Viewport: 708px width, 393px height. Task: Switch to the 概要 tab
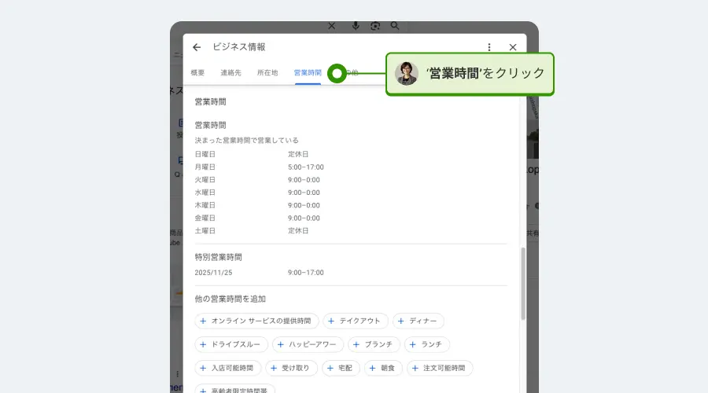coord(197,73)
